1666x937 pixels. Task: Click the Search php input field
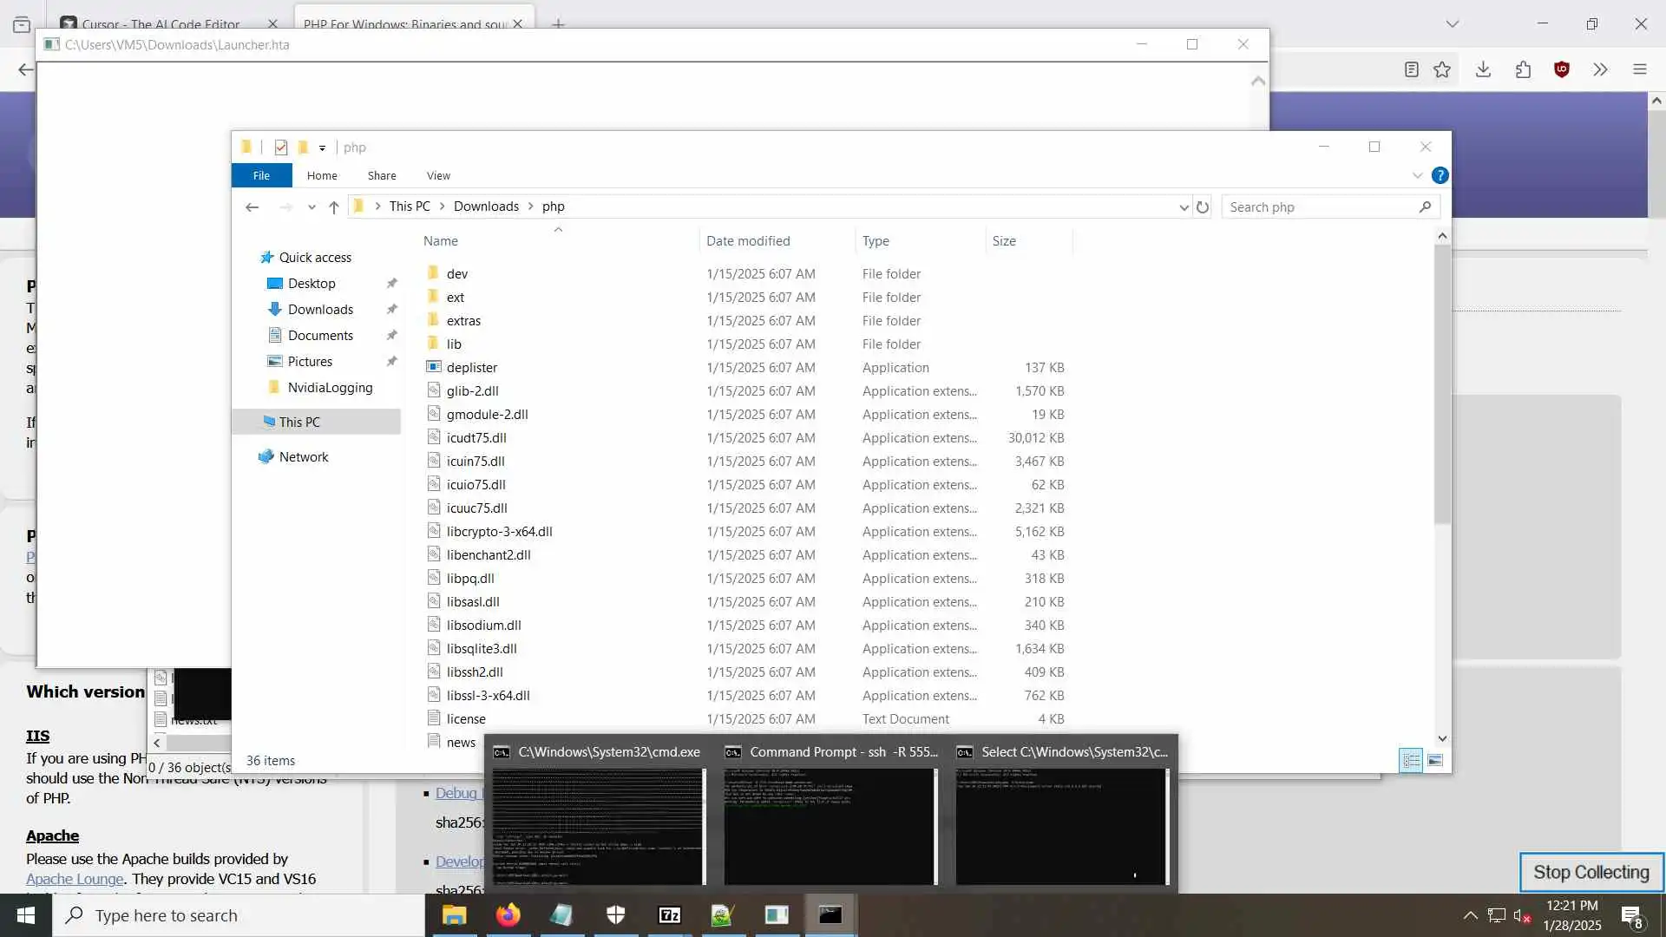click(1319, 206)
